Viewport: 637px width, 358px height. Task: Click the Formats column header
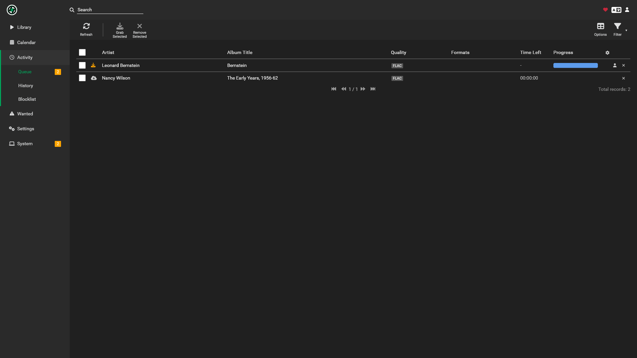(x=460, y=52)
